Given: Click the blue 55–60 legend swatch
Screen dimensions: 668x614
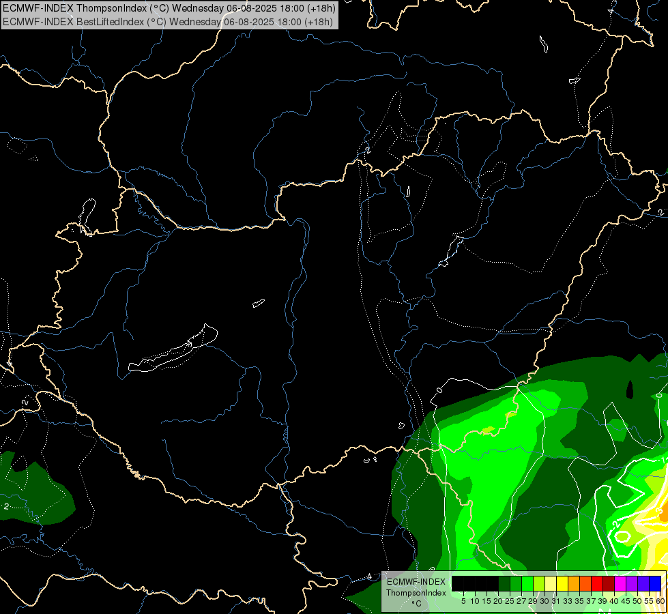Looking at the screenshot, I should click(x=655, y=583).
